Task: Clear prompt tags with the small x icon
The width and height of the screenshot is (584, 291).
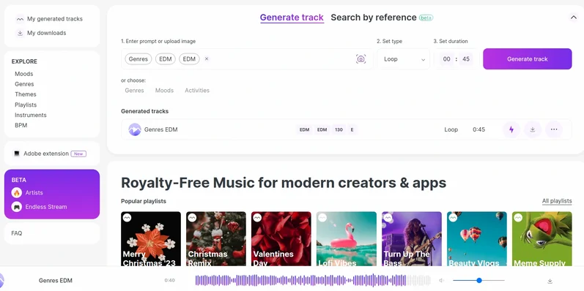Action: [x=207, y=58]
